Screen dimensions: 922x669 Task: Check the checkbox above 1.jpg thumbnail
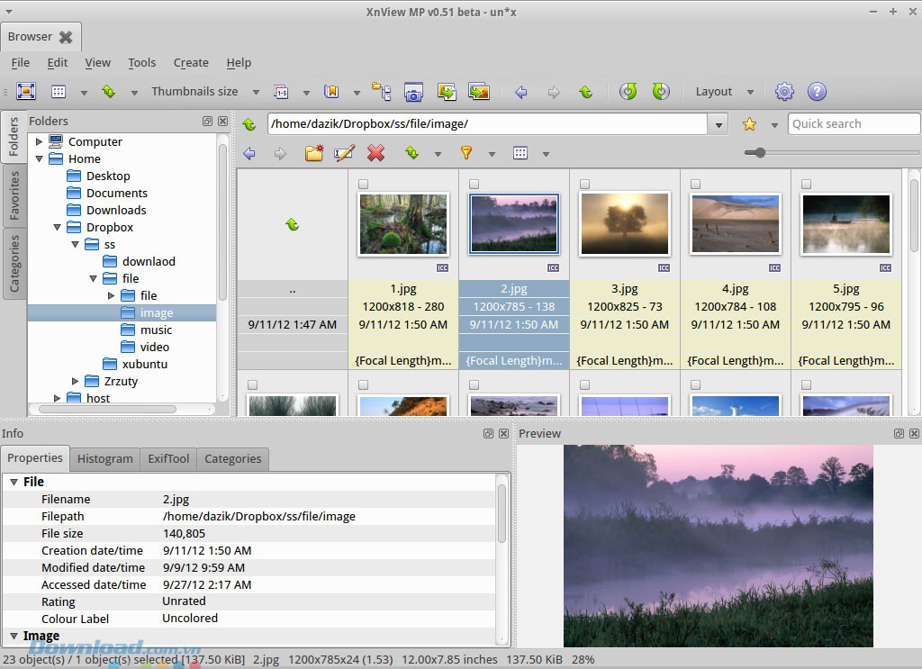[x=363, y=184]
